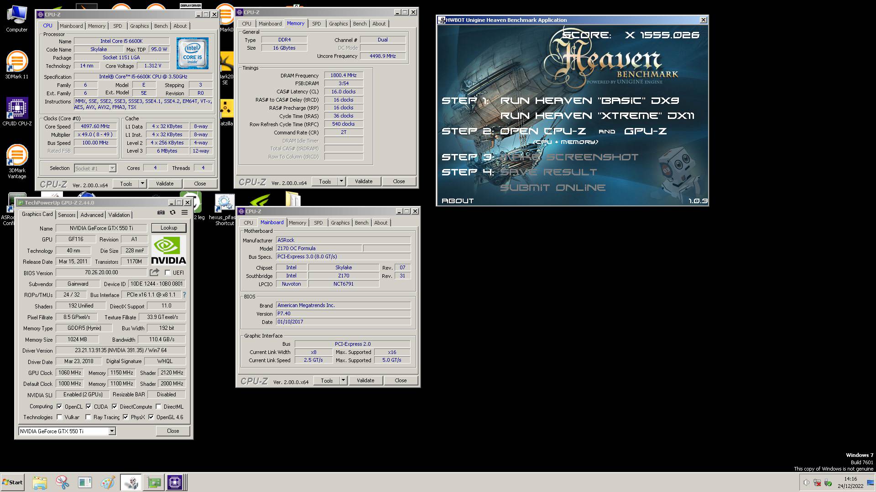This screenshot has width=876, height=492.
Task: Toggle the Ray Tracing checkbox
Action: click(88, 417)
